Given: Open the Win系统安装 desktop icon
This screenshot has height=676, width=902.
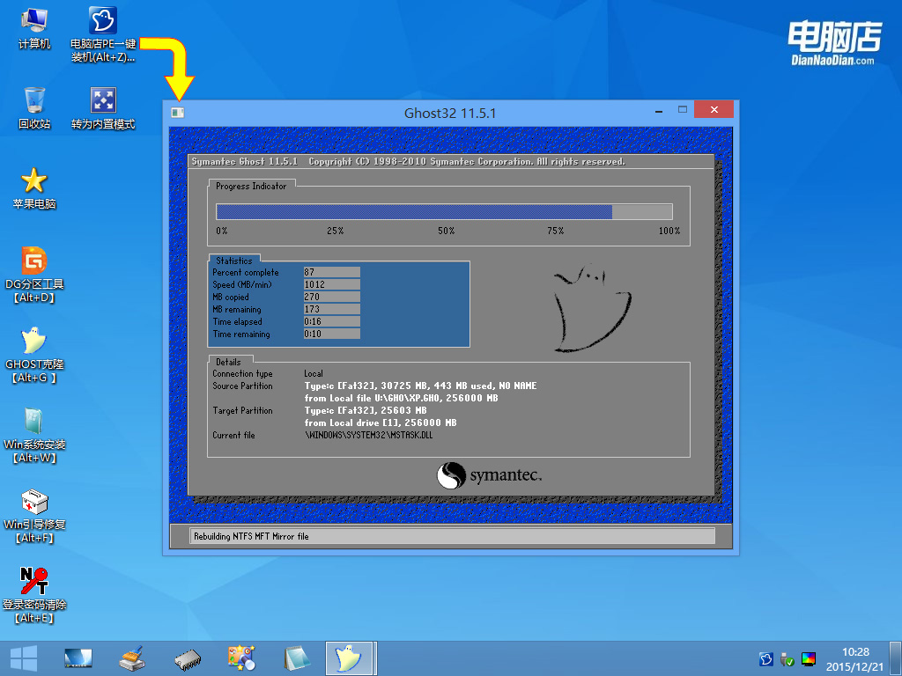Looking at the screenshot, I should [34, 435].
